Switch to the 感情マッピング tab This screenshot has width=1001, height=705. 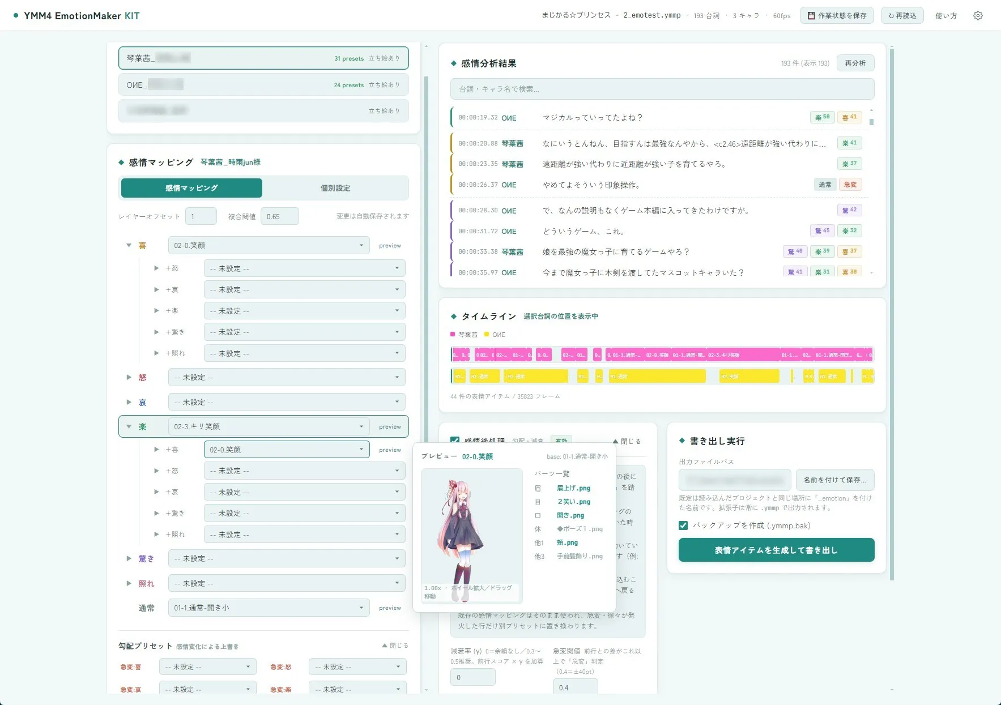coord(191,188)
